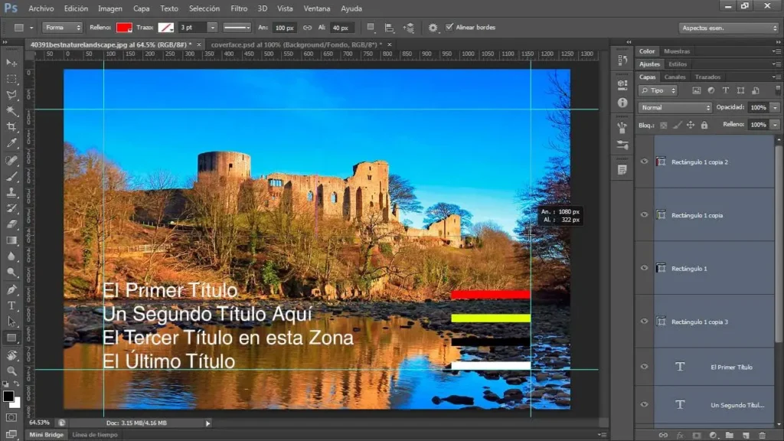The width and height of the screenshot is (784, 441).
Task: Toggle visibility of Rectángulo 1 layer
Action: coord(644,268)
